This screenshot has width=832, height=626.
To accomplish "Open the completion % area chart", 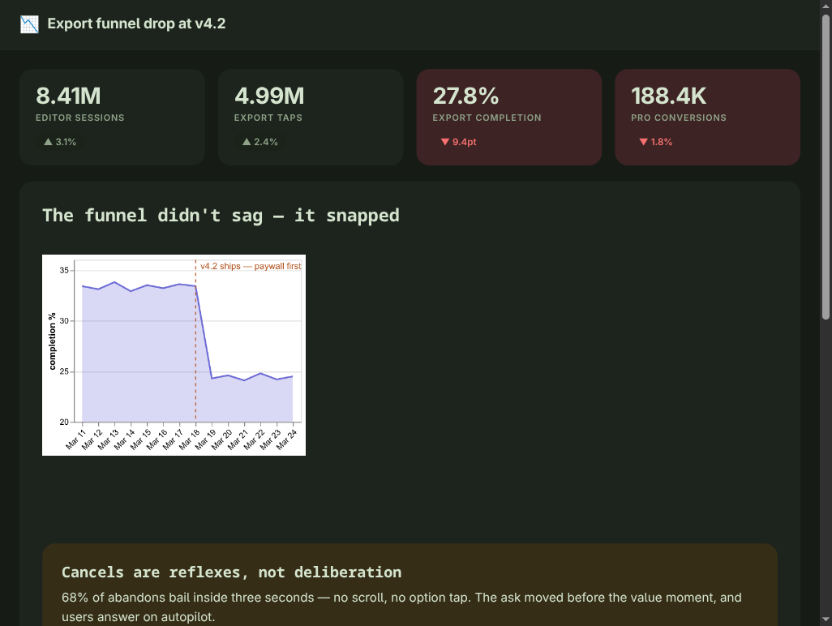I will coord(174,355).
